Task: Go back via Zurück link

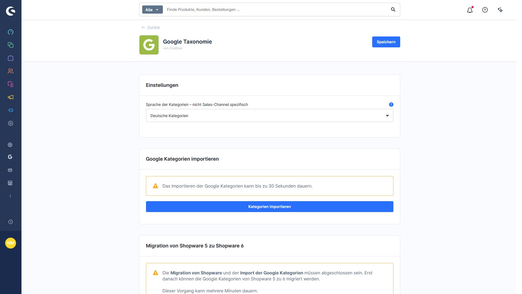Action: click(x=151, y=27)
